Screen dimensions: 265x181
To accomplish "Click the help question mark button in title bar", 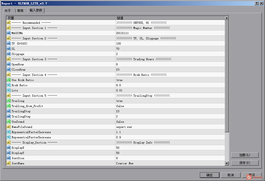I will click(257, 3).
